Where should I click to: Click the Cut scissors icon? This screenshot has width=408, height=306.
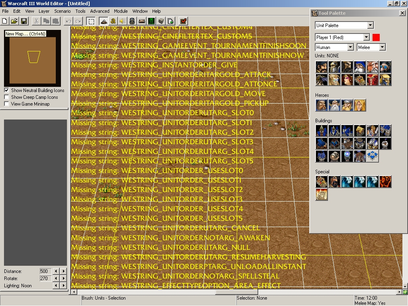coord(36,21)
